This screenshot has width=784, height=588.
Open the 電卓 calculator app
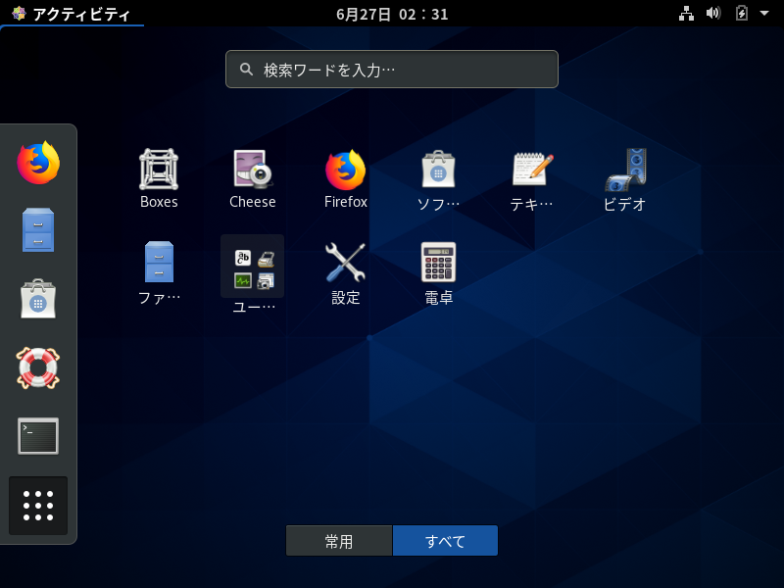438,263
